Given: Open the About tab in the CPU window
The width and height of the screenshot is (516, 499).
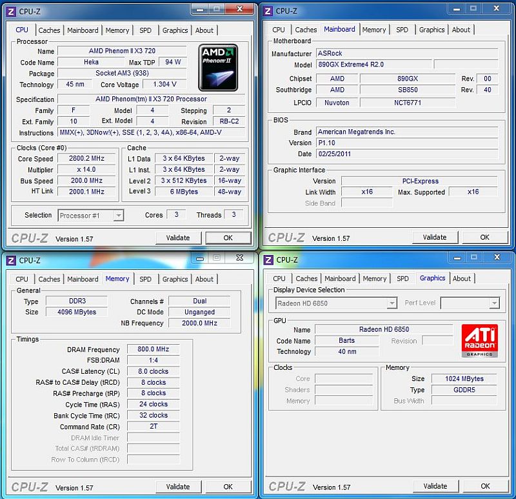Looking at the screenshot, I should (204, 30).
